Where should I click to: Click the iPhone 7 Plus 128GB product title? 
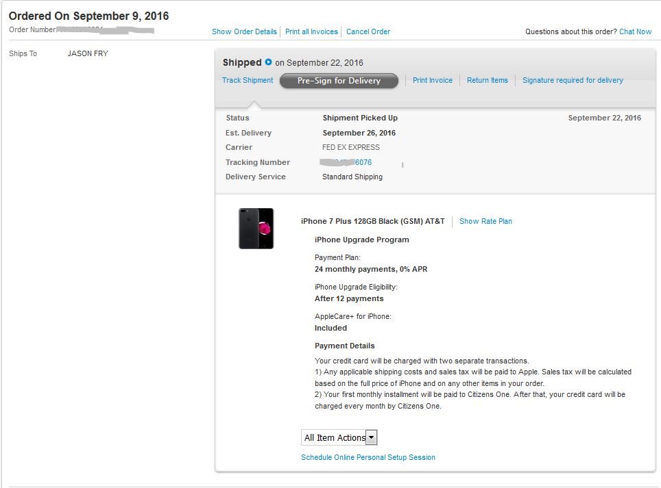point(372,221)
